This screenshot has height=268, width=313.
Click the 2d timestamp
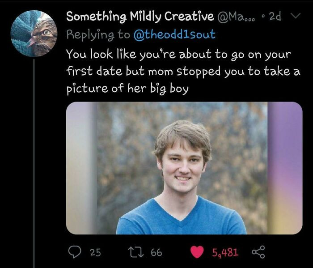tap(275, 17)
